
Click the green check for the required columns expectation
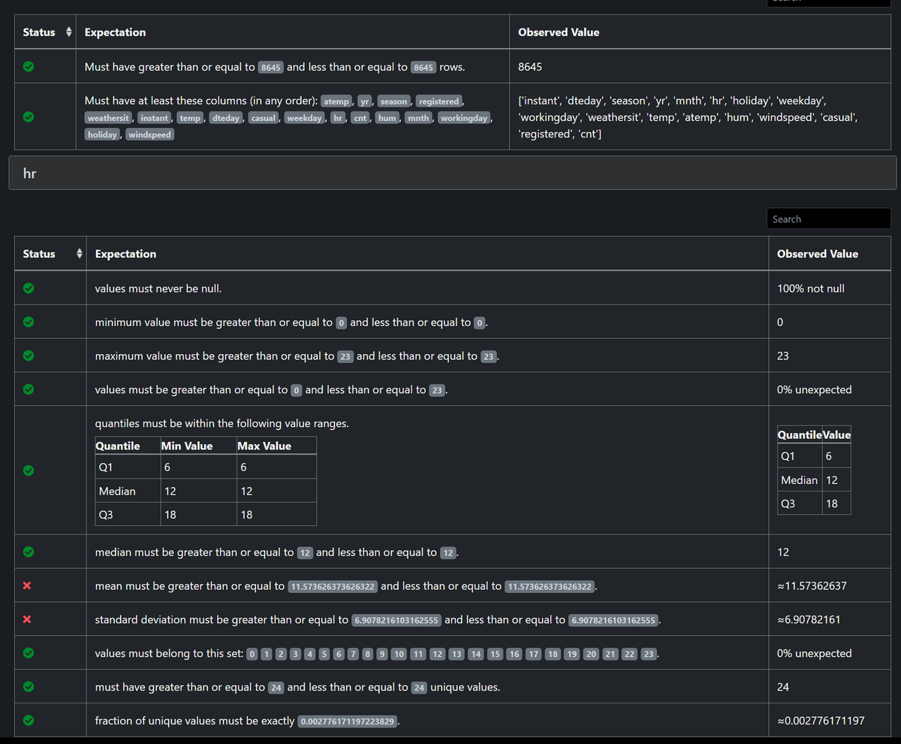click(28, 117)
